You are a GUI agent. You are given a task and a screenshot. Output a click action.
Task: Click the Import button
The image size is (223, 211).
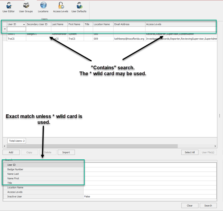(x=66, y=152)
